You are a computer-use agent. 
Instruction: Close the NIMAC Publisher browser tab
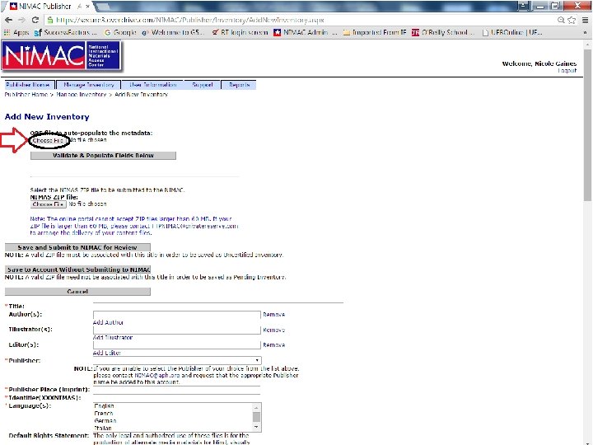click(x=88, y=7)
